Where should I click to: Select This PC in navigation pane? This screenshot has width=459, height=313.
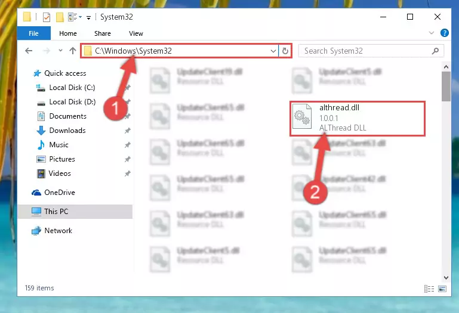[75, 212]
